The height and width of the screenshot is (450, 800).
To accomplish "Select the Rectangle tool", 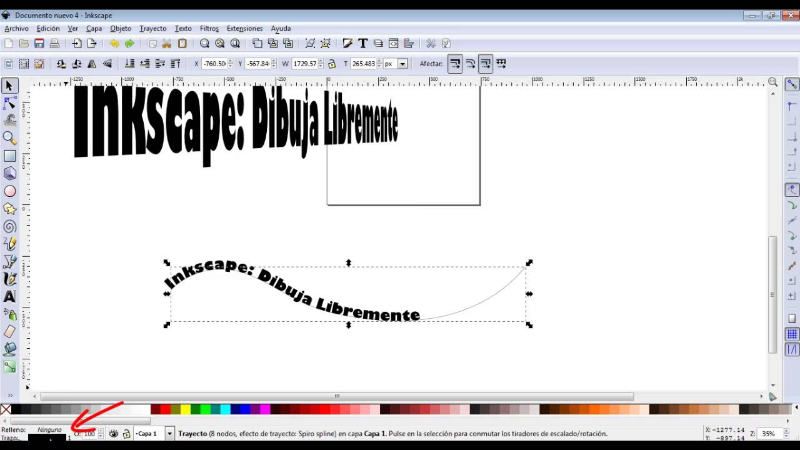I will click(x=9, y=156).
